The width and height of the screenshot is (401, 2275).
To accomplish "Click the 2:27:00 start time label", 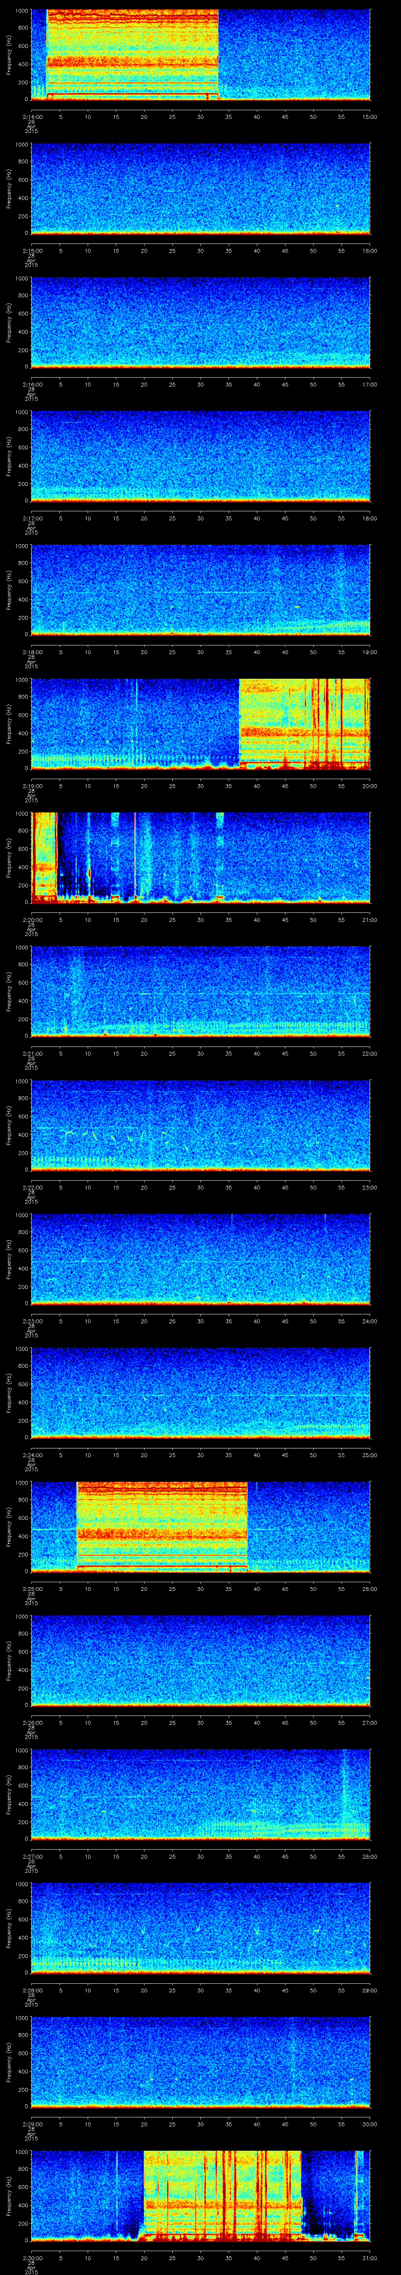I will 32,1855.
